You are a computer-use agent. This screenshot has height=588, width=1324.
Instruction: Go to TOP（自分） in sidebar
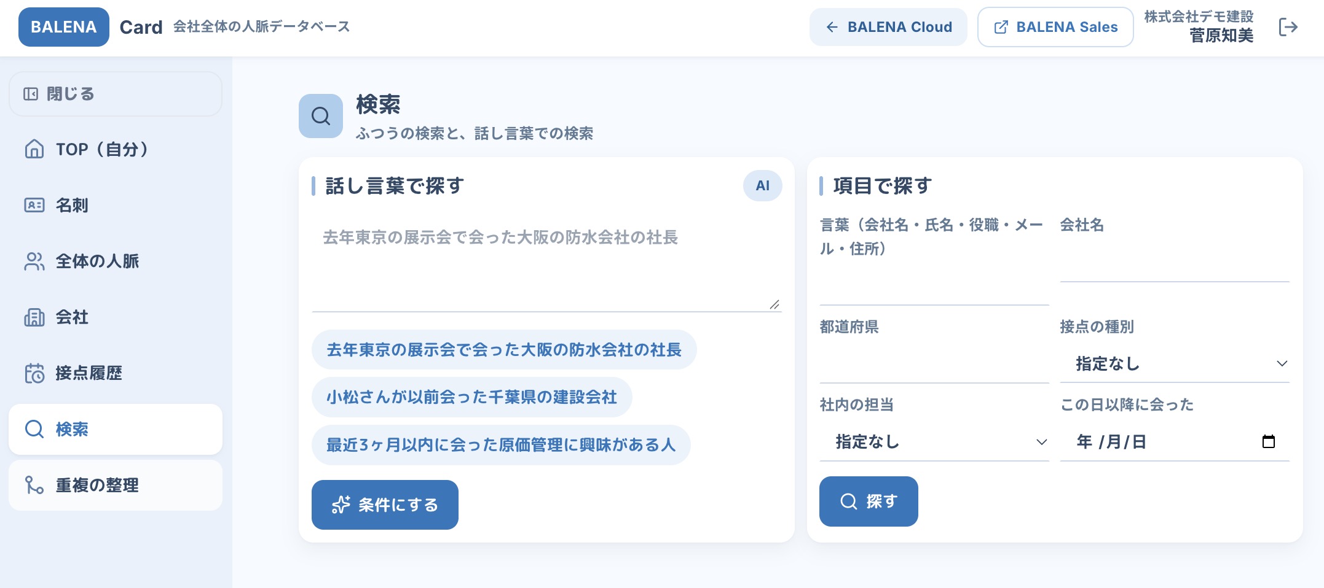tap(116, 149)
